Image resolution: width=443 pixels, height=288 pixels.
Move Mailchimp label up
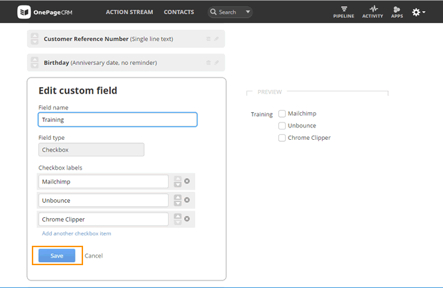pyautogui.click(x=178, y=179)
